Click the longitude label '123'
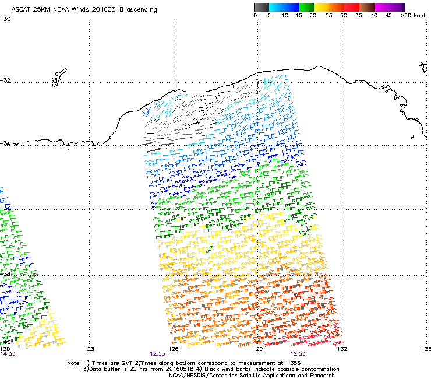The width and height of the screenshot is (431, 379). click(89, 349)
